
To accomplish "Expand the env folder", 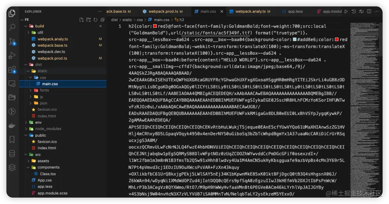I will pyautogui.click(x=38, y=123).
